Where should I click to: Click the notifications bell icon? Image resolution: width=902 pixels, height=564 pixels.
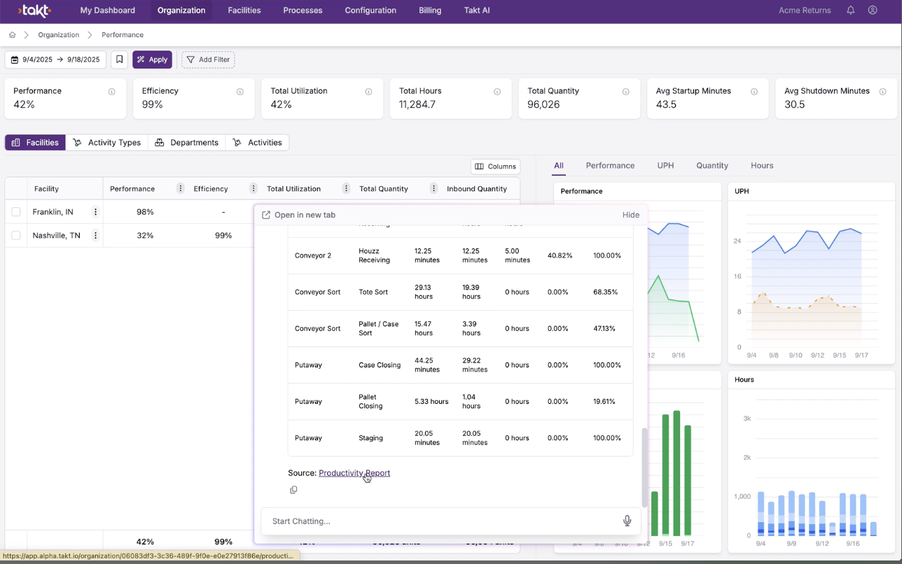pyautogui.click(x=850, y=10)
